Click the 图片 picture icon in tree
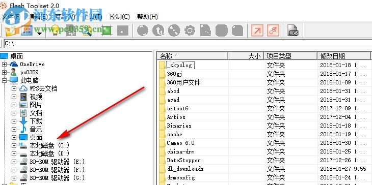The image size is (372, 185). tap(23, 105)
